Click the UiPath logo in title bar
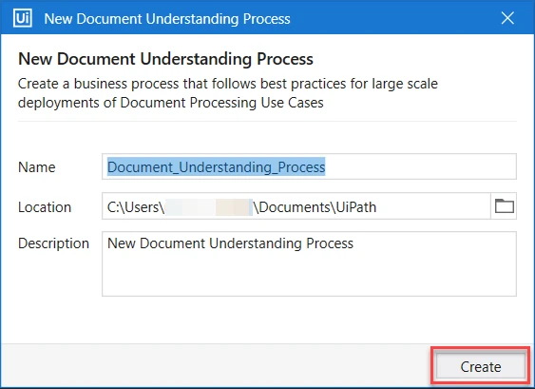Viewport: 535px width, 389px height. coord(23,18)
